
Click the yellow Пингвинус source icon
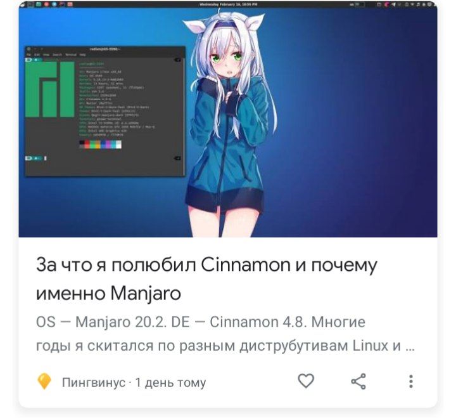pos(44,381)
